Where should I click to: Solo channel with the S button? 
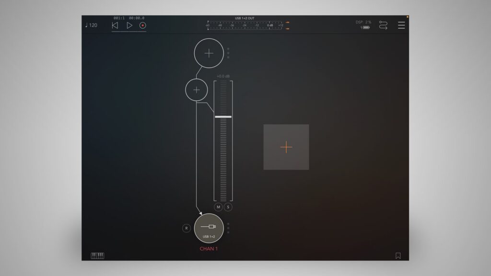[x=228, y=207]
